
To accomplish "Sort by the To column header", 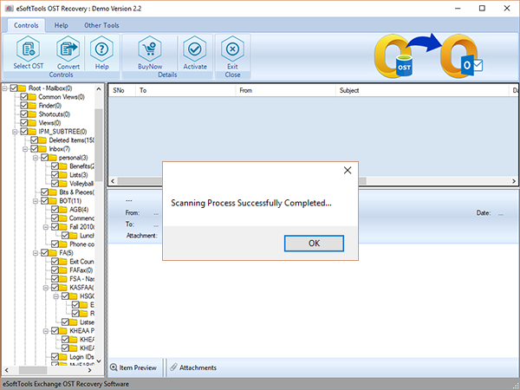I will click(185, 90).
